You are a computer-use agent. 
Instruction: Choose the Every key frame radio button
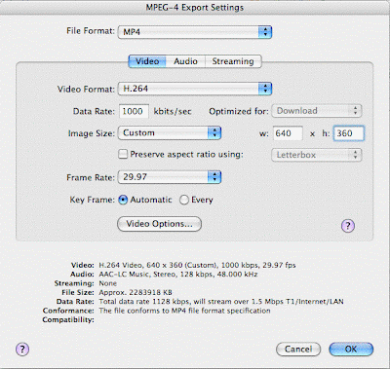(x=184, y=200)
